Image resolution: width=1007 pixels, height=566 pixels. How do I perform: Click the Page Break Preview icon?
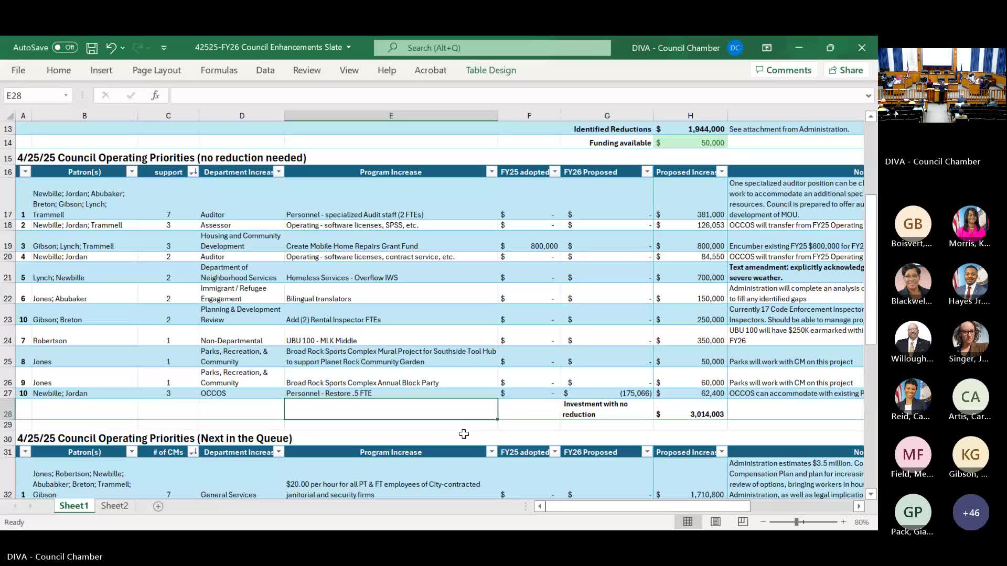743,522
